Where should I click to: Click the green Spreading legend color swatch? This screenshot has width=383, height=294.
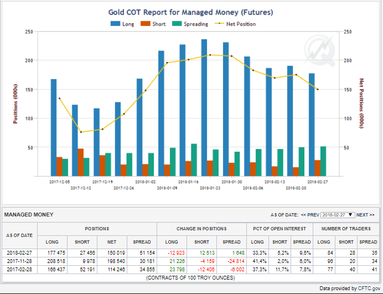177,24
